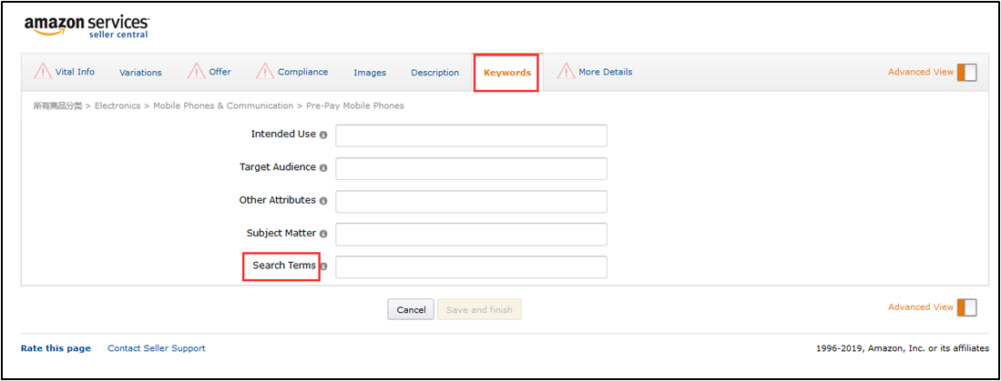Open the Offer tab
This screenshot has height=381, width=1001.
pos(220,72)
